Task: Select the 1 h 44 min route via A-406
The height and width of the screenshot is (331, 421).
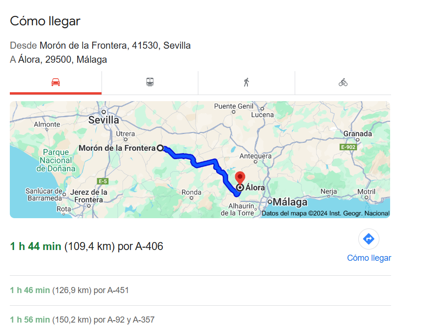Action: click(87, 246)
